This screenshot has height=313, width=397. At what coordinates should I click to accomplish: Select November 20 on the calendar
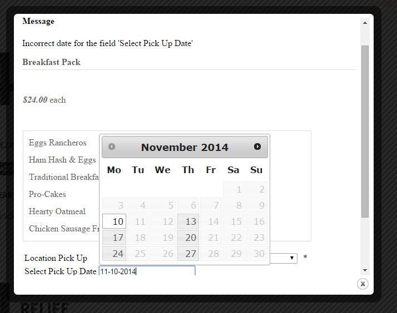(188, 238)
